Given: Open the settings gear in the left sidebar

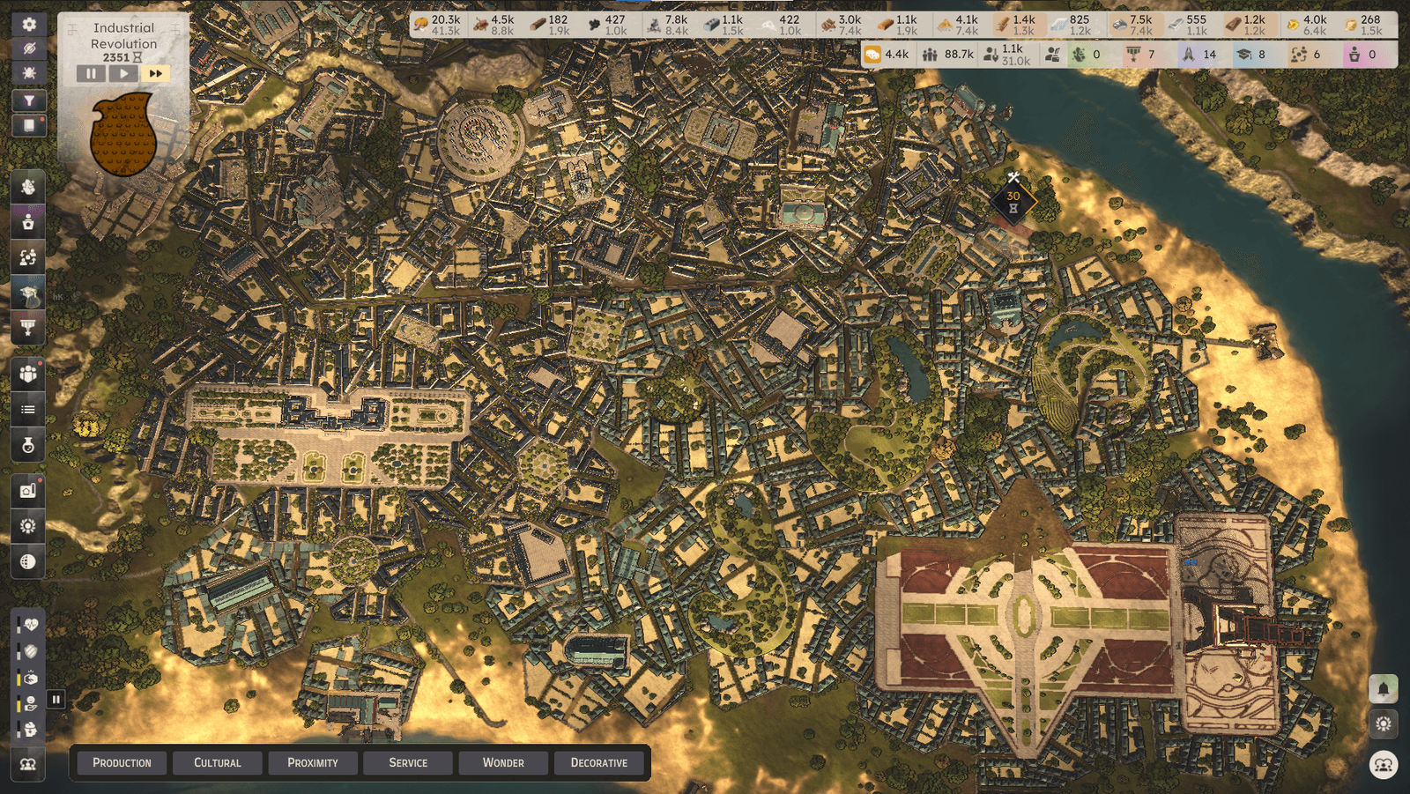Looking at the screenshot, I should 29,25.
